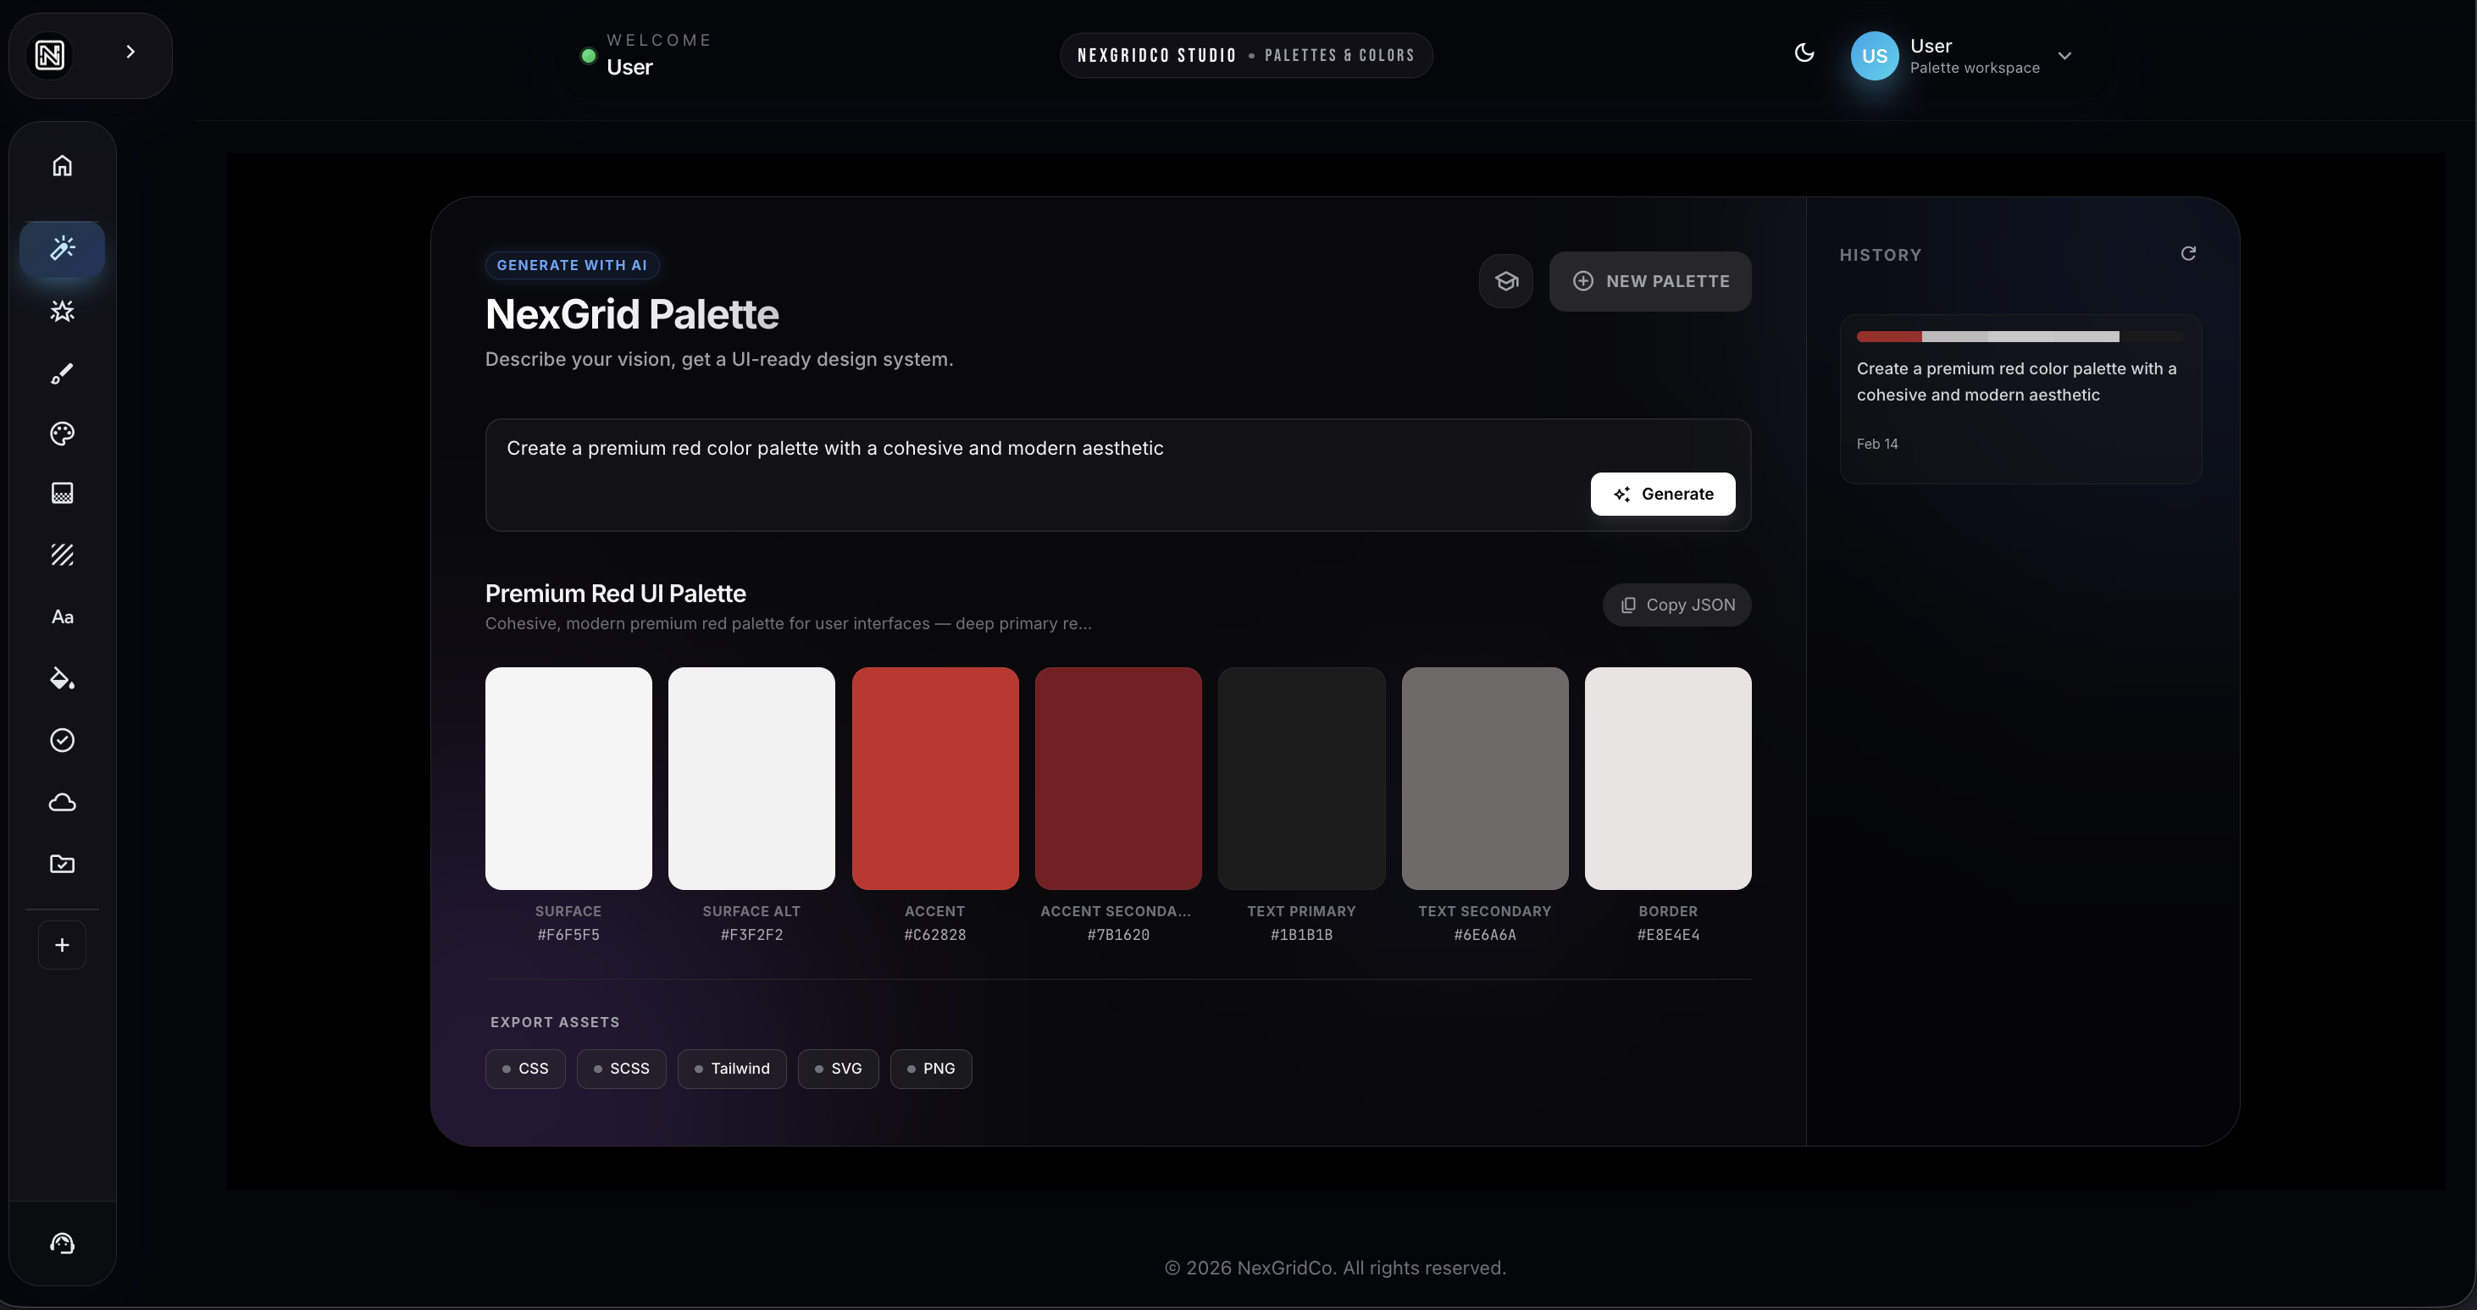This screenshot has width=2477, height=1310.
Task: Toggle the Tailwind export option
Action: click(732, 1068)
